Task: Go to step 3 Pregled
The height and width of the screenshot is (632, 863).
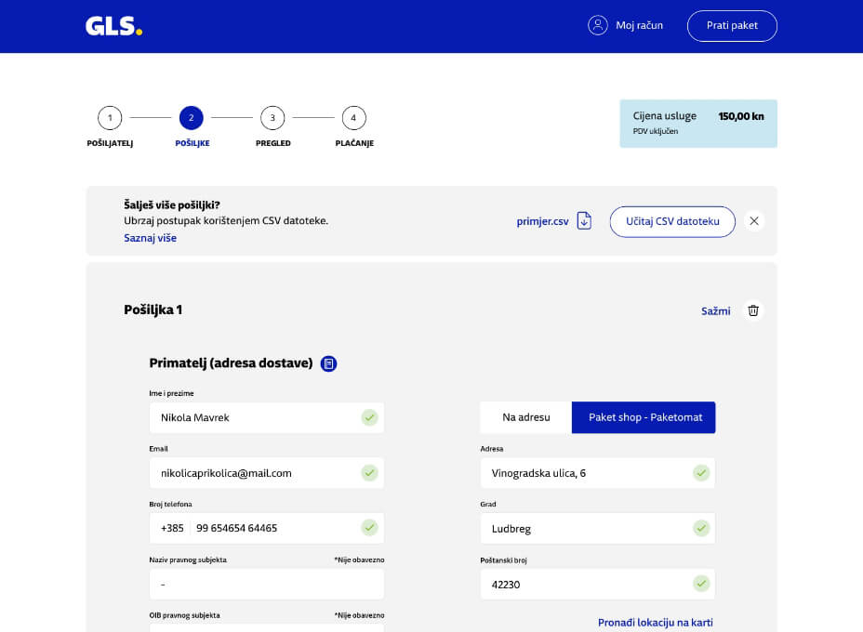Action: click(272, 118)
